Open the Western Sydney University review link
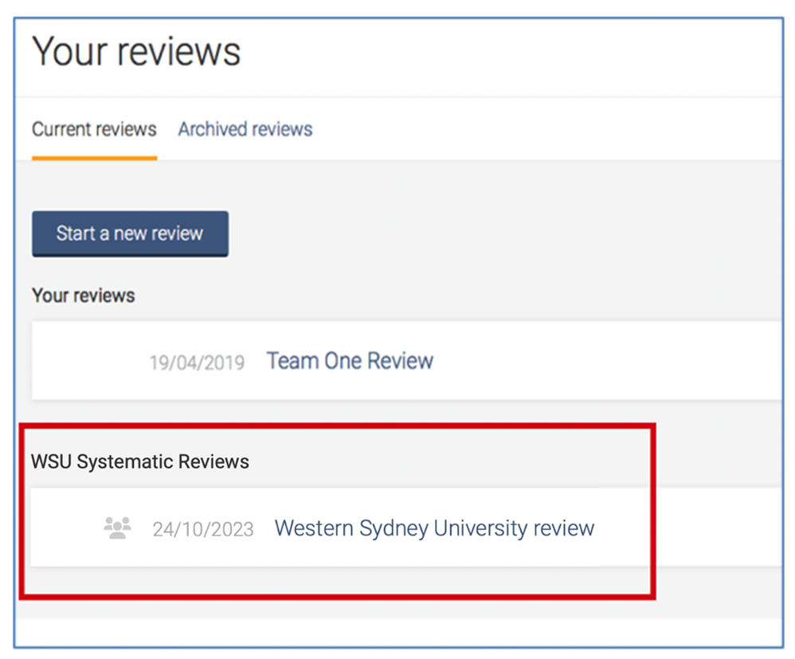Screen dimensions: 795x659 pyautogui.click(x=434, y=528)
